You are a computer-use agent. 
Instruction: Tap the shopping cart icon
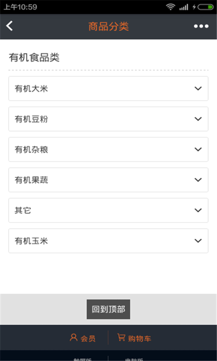click(121, 338)
